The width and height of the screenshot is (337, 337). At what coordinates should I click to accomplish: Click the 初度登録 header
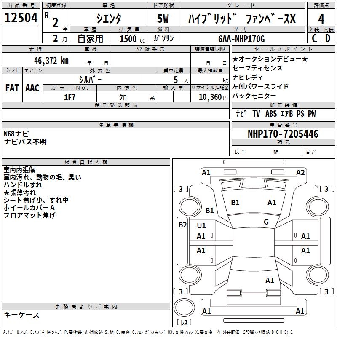point(56,5)
